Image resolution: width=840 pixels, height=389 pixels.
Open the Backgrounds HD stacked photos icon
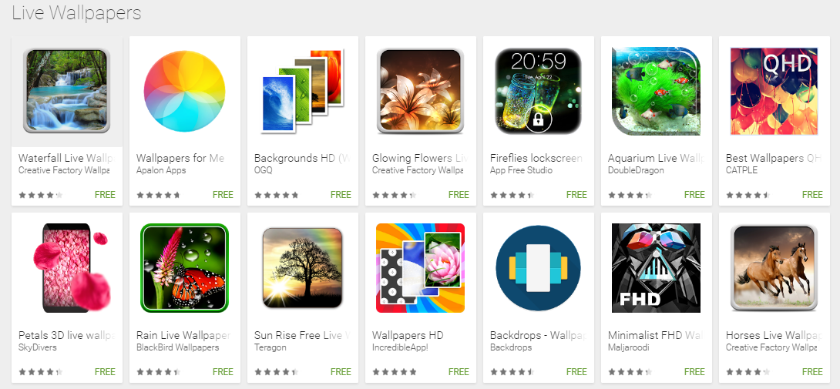click(302, 91)
